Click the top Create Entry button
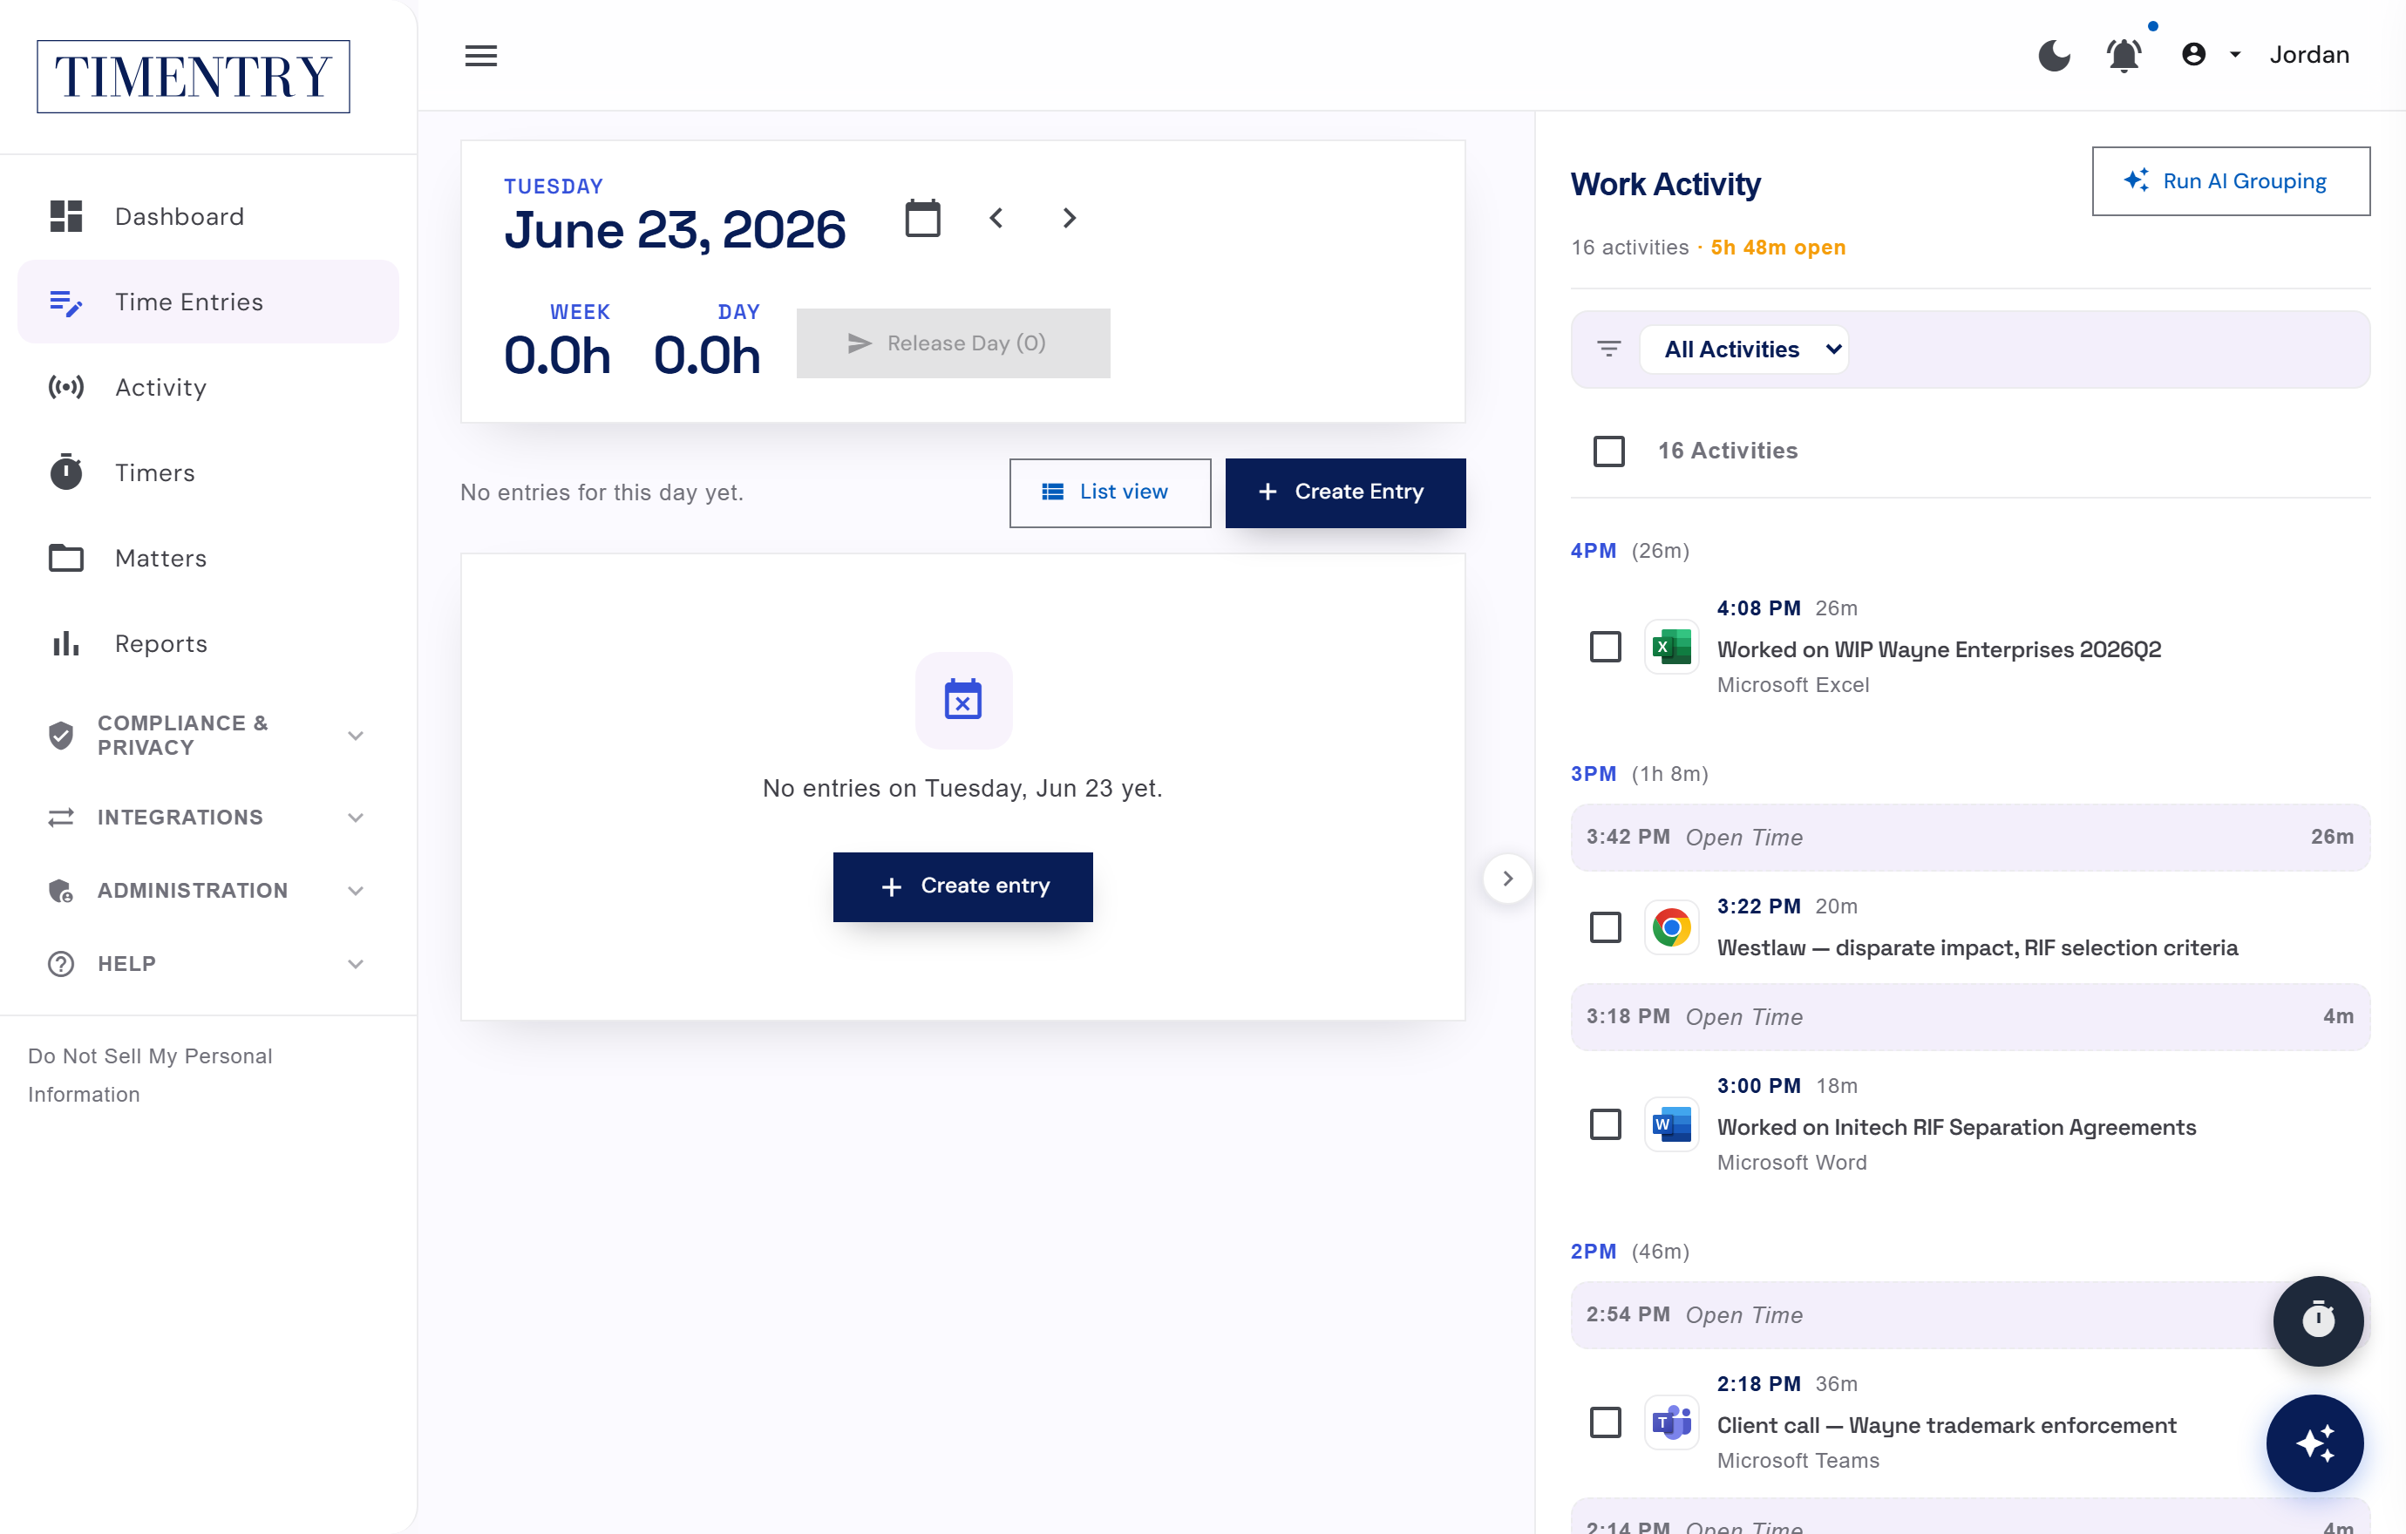 coord(1345,492)
